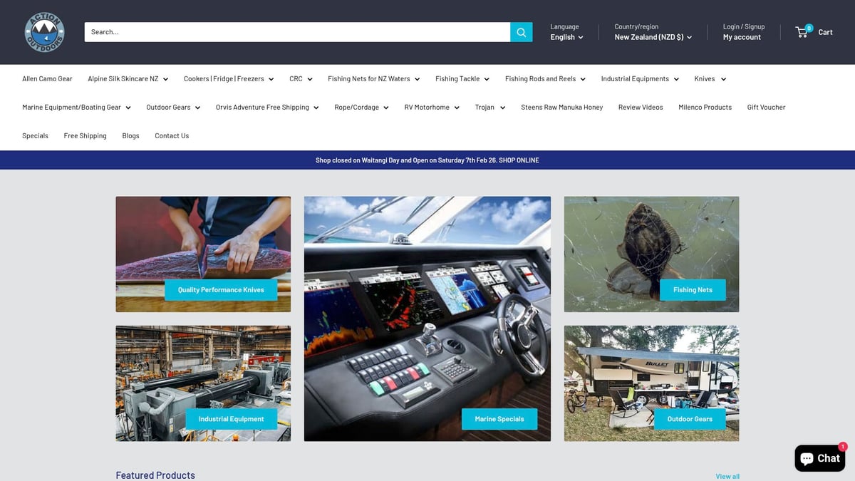Open the New Zealand (NZD $) country selector
This screenshot has height=481, width=855.
point(653,37)
